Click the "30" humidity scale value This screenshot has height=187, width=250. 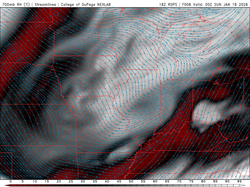(x=83, y=181)
